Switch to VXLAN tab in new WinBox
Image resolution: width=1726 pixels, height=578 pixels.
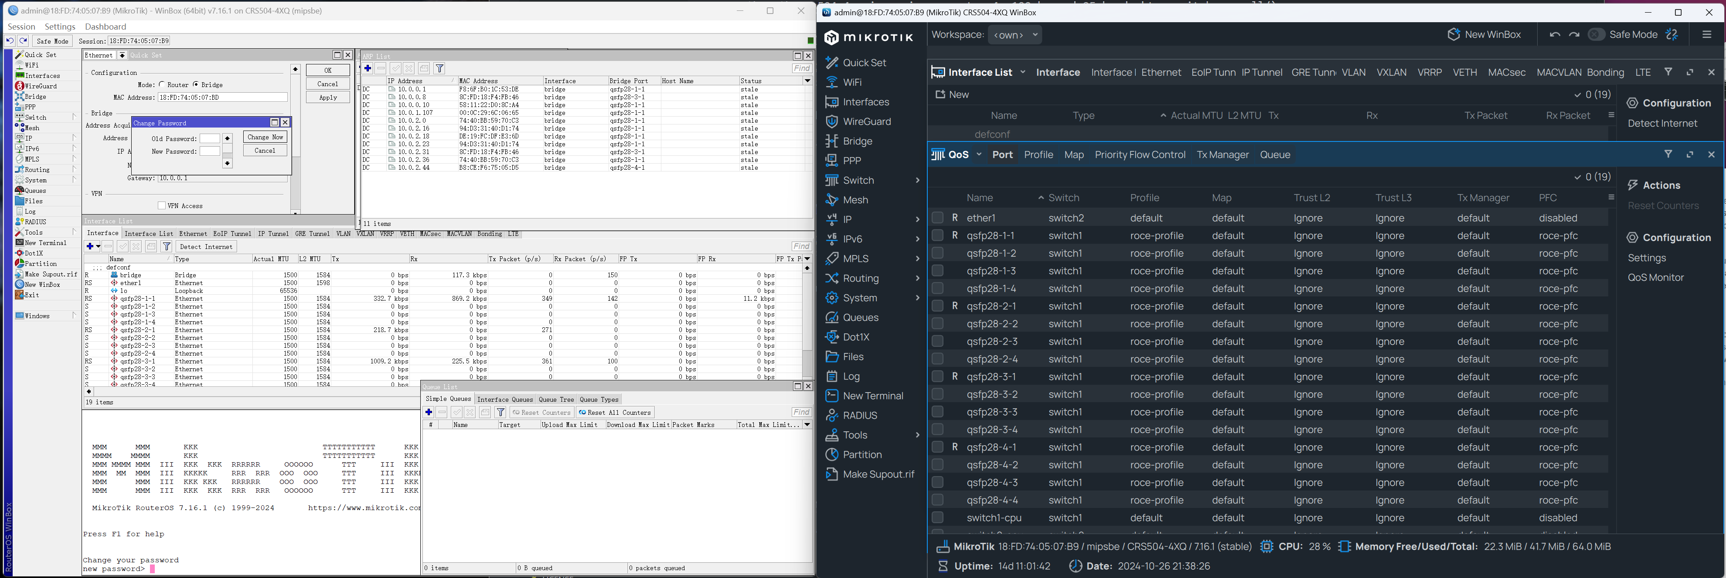pos(1391,72)
